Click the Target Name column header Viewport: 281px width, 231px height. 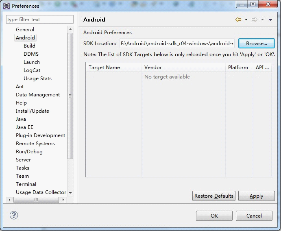coord(114,68)
